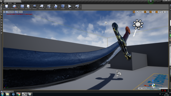
Task: Select the small actor icon in sky
Action: (x=106, y=23)
